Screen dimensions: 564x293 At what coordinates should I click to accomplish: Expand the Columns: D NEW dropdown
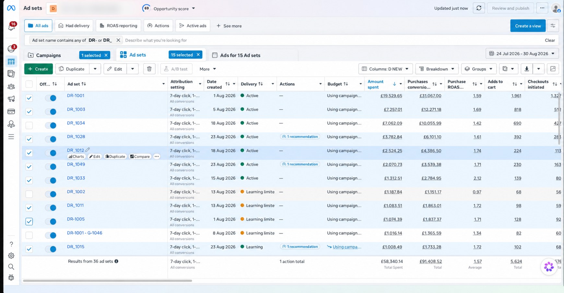tap(385, 69)
